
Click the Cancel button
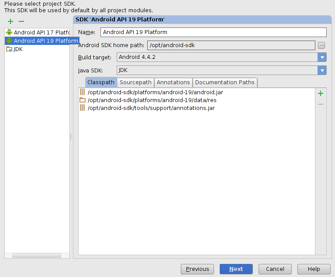275,269
